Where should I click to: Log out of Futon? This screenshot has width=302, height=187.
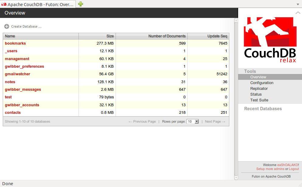[x=293, y=169]
